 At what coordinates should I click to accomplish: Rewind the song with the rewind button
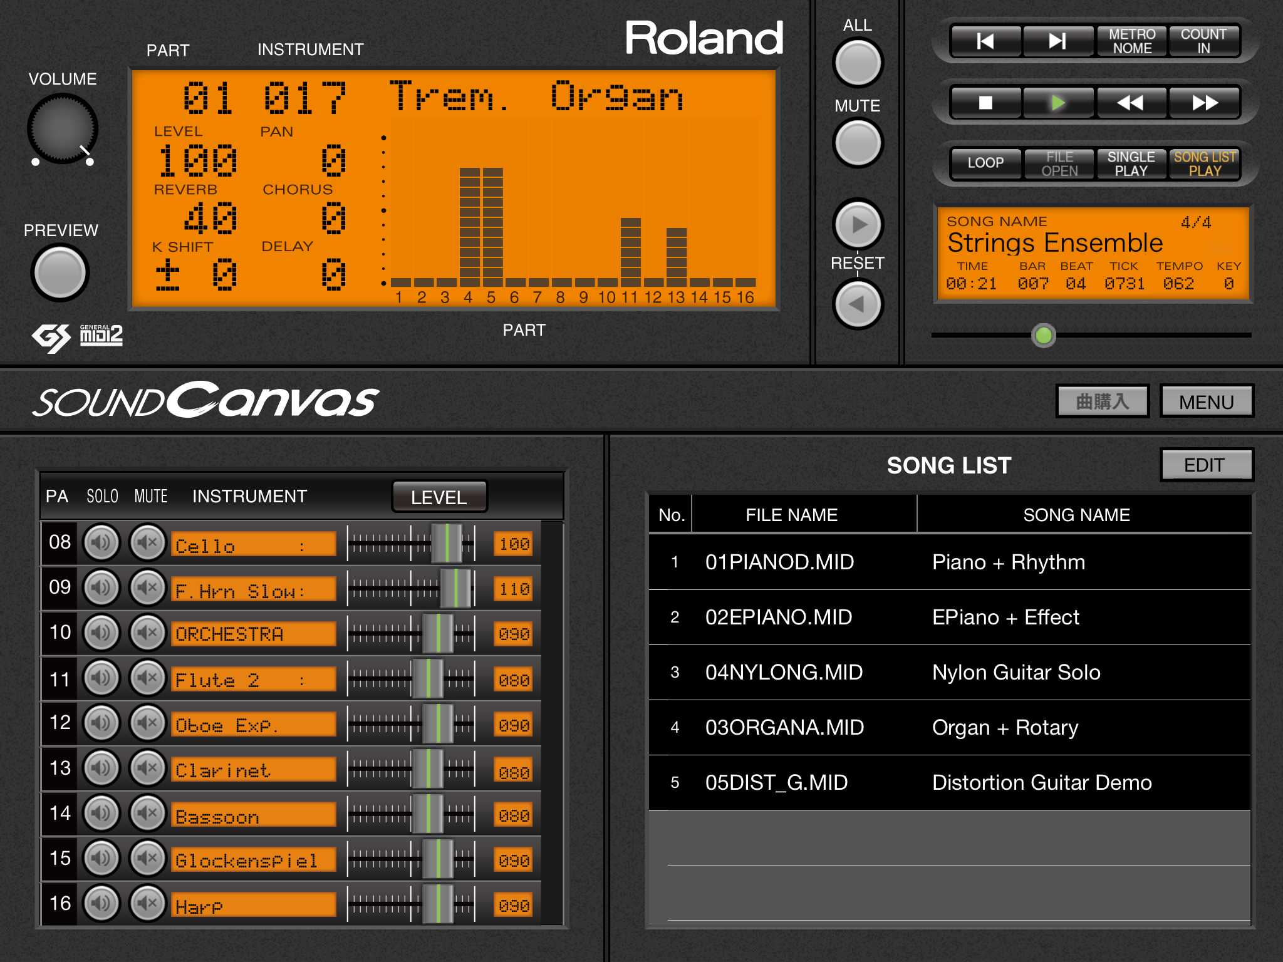tap(1131, 103)
